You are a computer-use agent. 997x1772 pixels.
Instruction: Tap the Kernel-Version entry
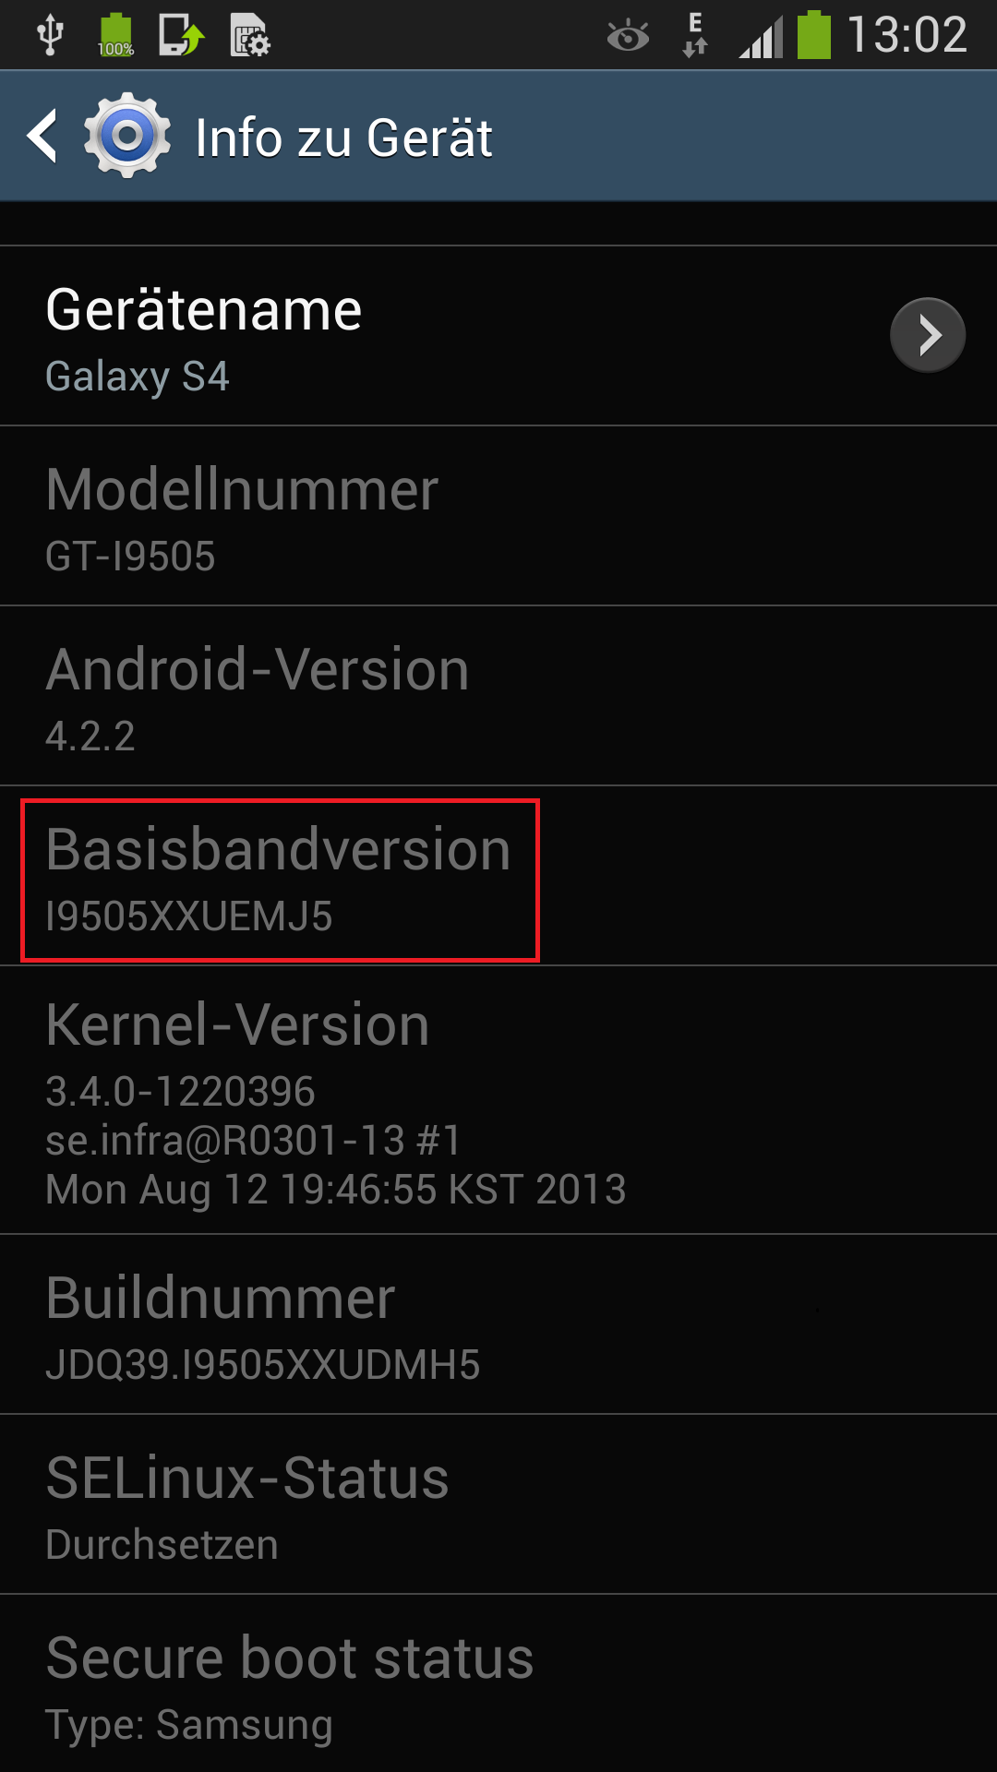pyautogui.click(x=498, y=1100)
